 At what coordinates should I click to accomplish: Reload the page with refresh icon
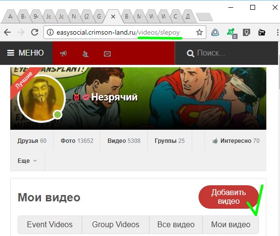point(35,32)
